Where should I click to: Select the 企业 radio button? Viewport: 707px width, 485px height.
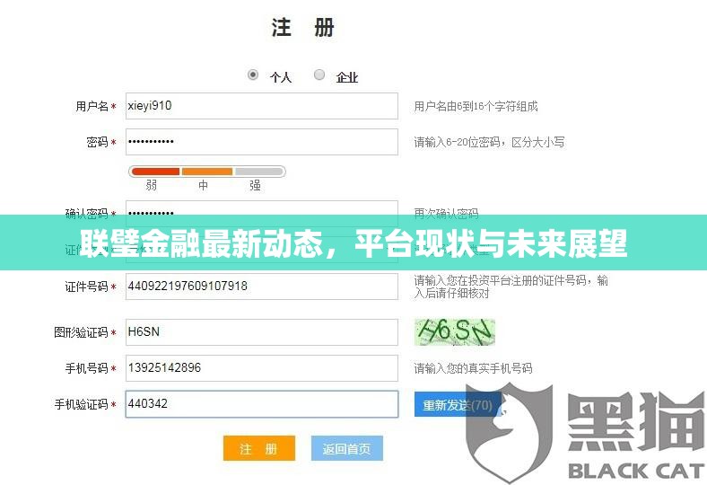coord(319,75)
